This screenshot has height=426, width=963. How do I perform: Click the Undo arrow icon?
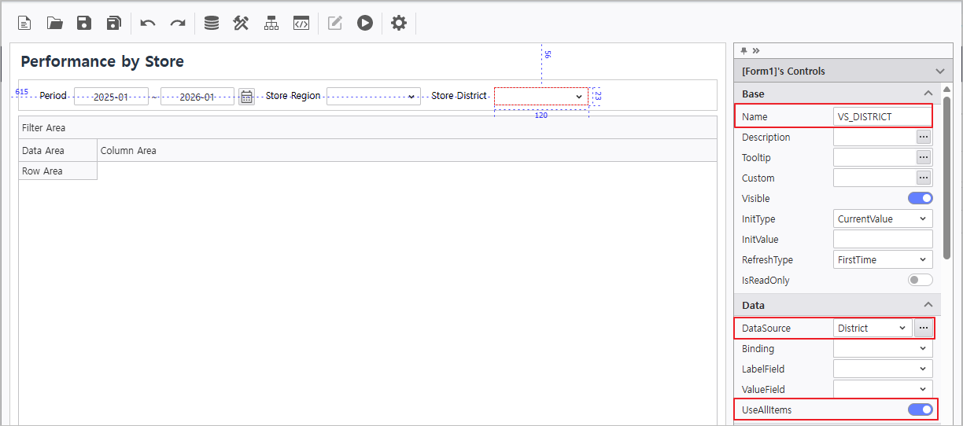(x=148, y=23)
